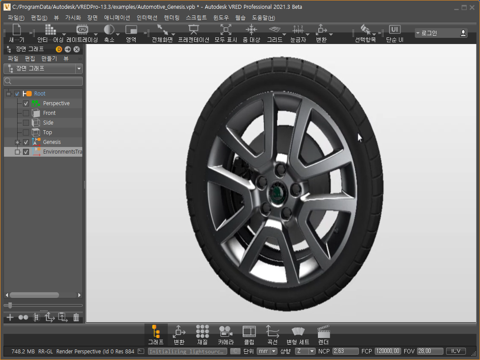The image size is (480, 360).
Task: Click the scene graph search field
Action: [43, 81]
